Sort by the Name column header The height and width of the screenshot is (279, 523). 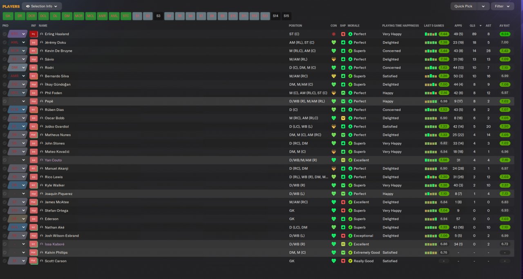pos(43,26)
